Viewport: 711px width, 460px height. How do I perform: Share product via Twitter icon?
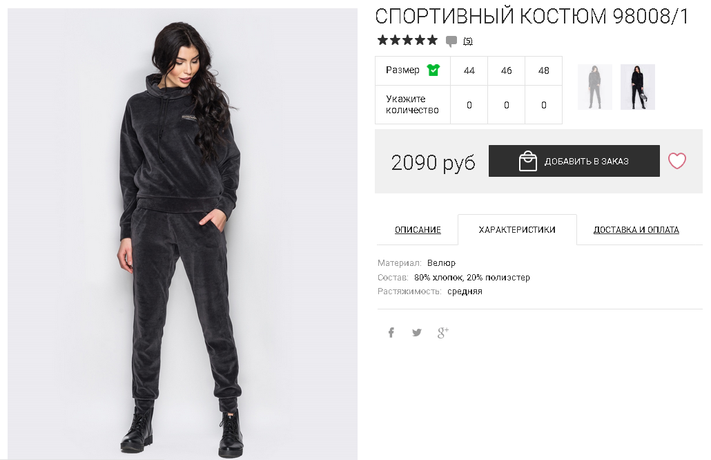[x=417, y=332]
